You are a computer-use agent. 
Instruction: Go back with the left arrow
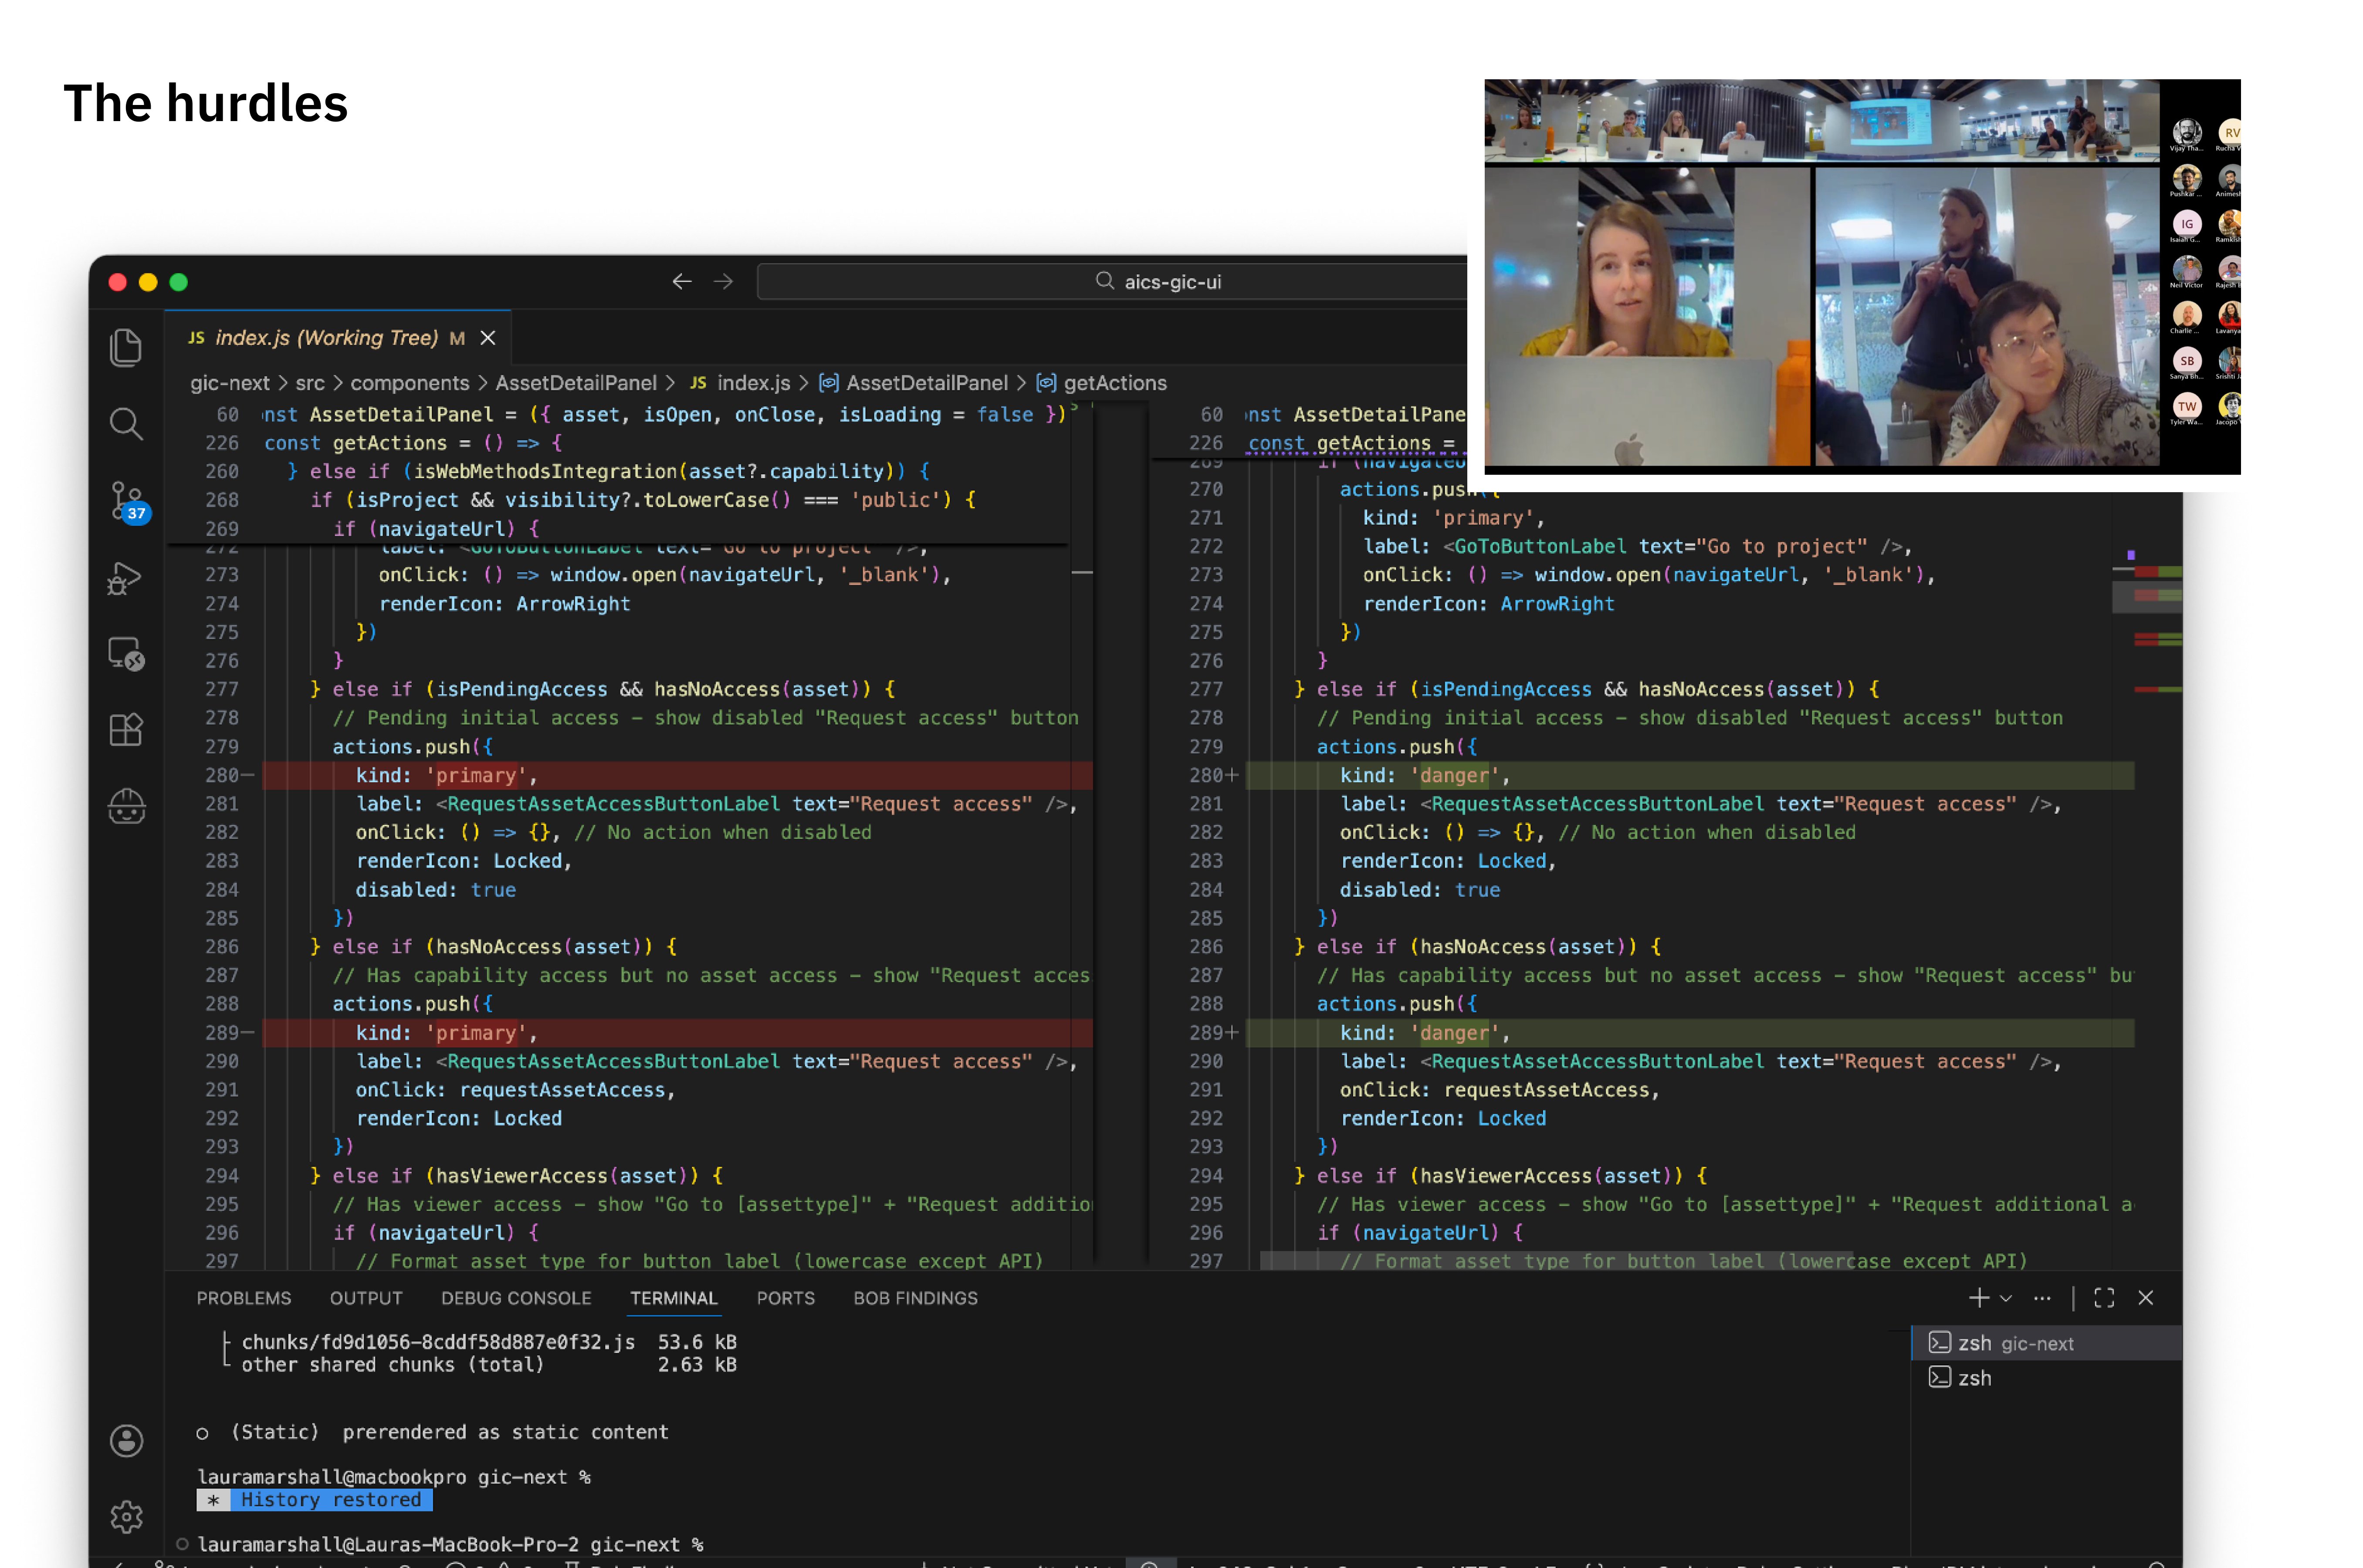(x=682, y=282)
